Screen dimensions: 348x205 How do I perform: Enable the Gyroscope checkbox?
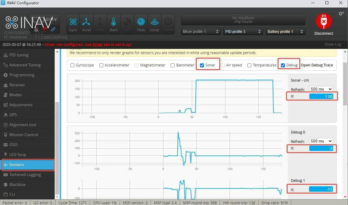72,65
